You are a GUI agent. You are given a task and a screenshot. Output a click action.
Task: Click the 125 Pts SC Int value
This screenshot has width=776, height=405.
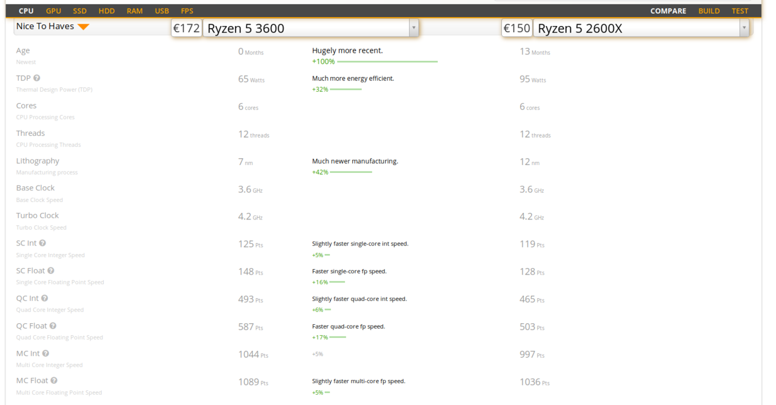coord(250,244)
